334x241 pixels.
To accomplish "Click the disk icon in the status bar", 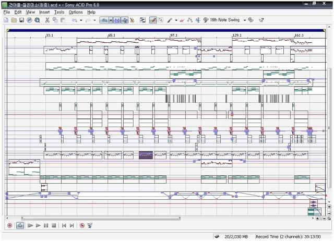I will pyautogui.click(x=217, y=236).
